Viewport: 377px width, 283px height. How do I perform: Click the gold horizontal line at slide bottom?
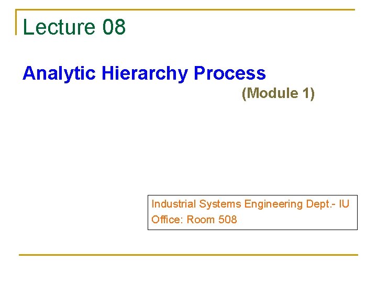(x=188, y=255)
